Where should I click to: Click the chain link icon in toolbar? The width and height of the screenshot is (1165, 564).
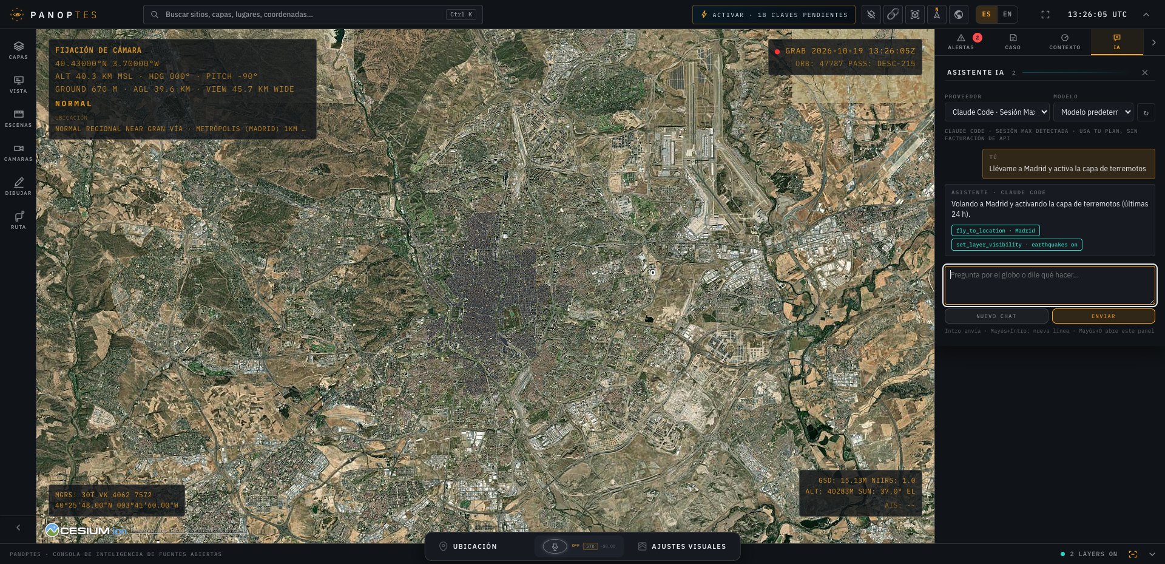893,15
